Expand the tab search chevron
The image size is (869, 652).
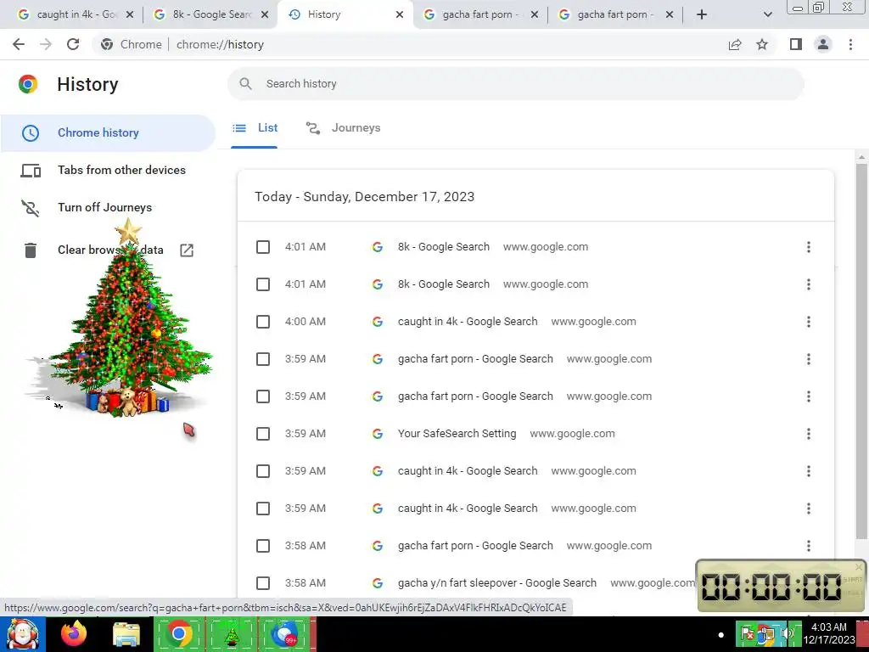point(767,15)
